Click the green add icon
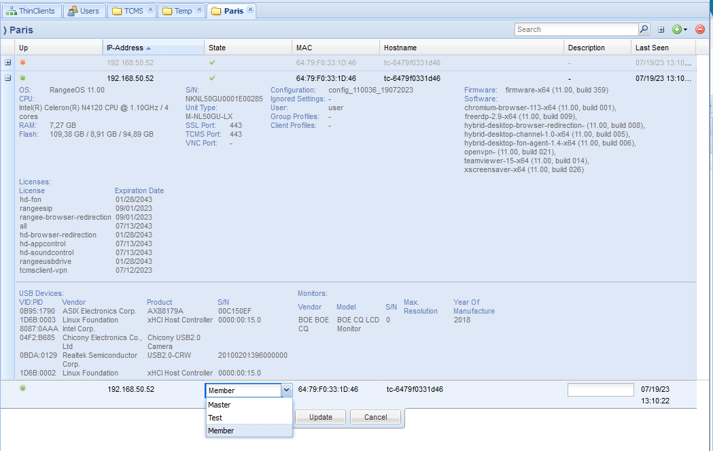Screen dimensions: 713x451 coord(676,30)
